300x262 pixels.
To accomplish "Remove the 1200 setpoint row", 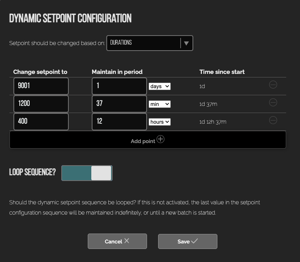I will (273, 102).
